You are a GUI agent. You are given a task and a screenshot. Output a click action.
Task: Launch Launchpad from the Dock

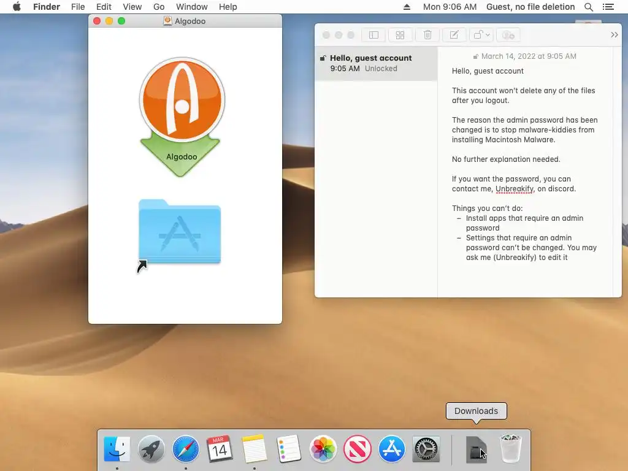151,449
